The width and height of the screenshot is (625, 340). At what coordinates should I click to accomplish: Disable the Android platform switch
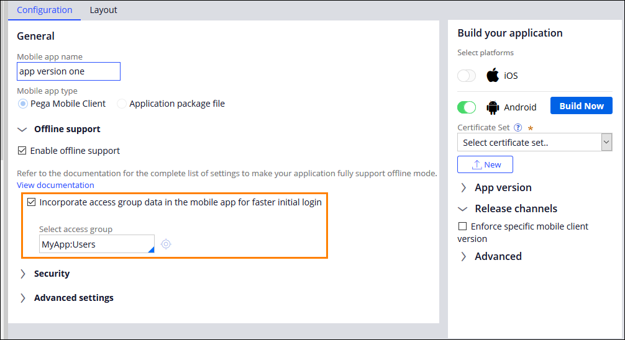pos(467,107)
